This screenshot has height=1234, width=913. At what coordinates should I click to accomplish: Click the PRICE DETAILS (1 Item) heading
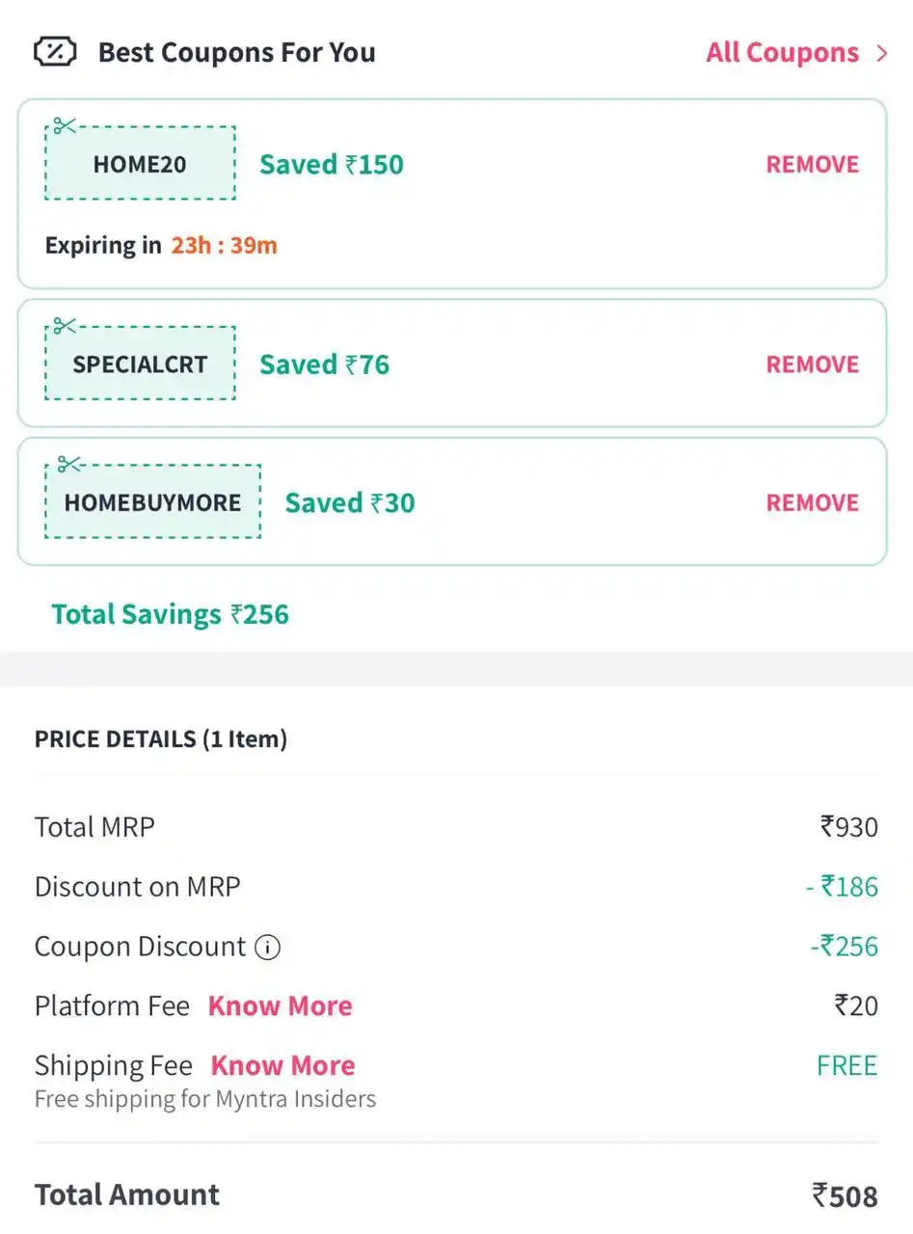click(161, 739)
